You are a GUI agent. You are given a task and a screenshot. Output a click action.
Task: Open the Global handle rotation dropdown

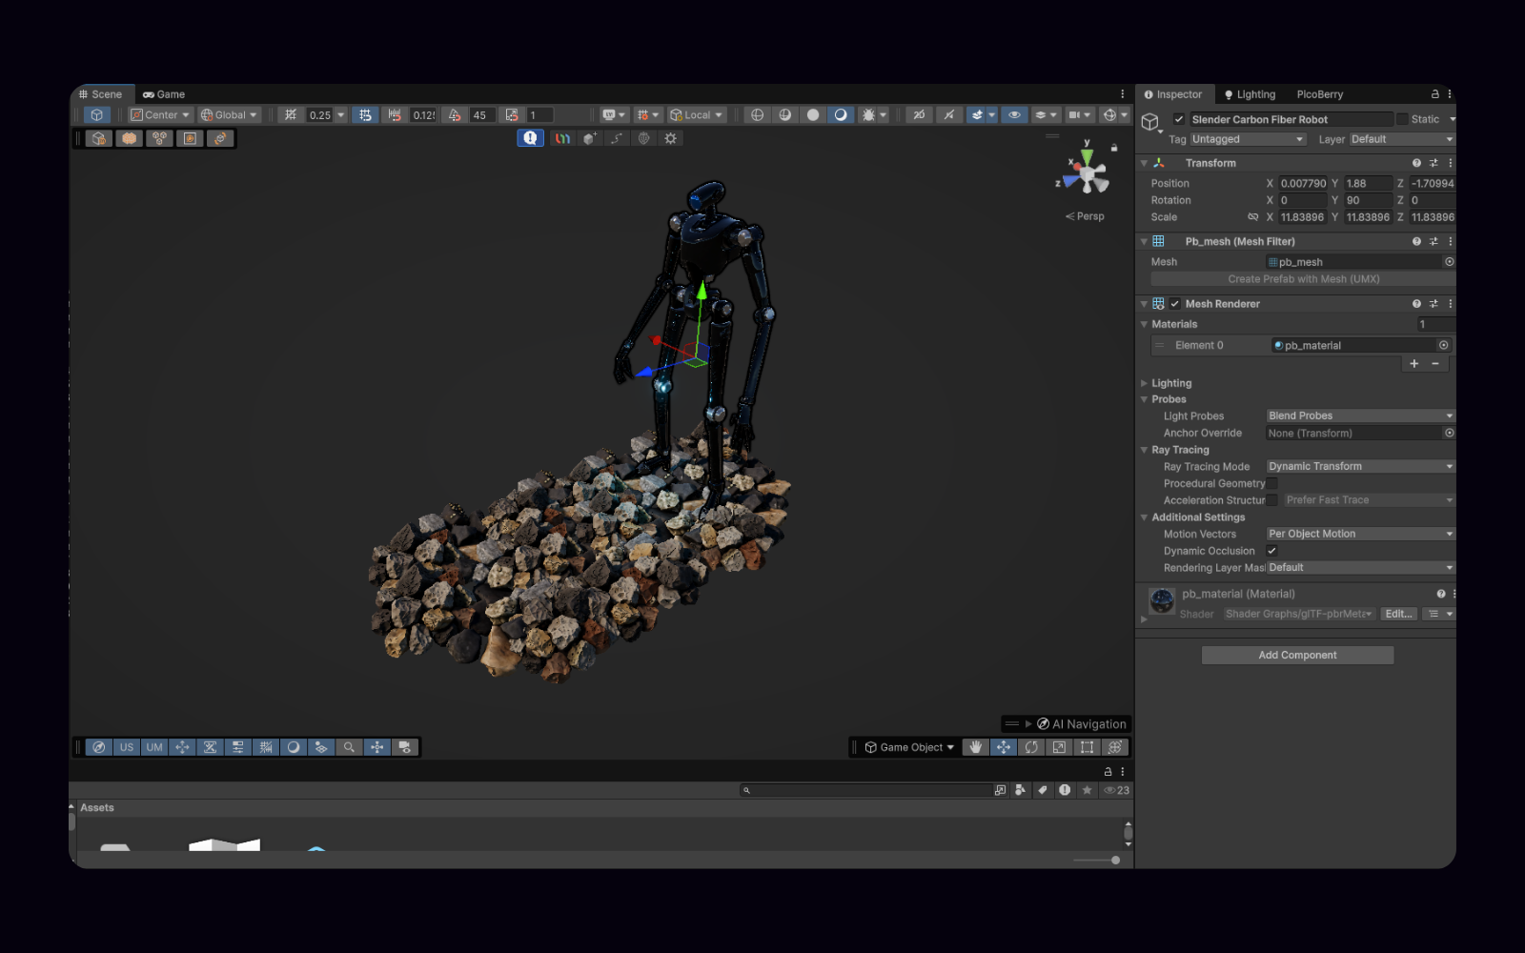229,114
